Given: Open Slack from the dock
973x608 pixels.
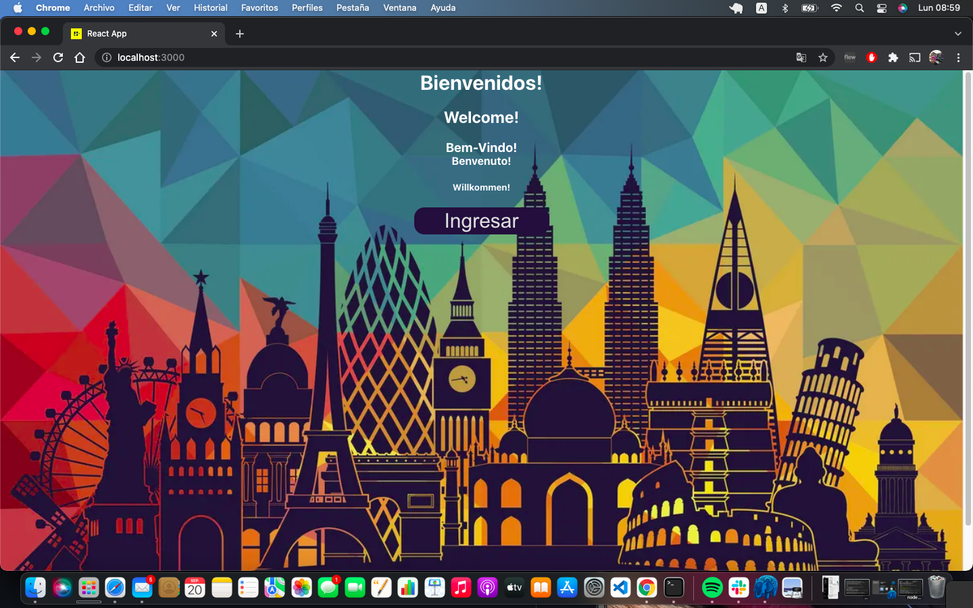Looking at the screenshot, I should click(739, 588).
